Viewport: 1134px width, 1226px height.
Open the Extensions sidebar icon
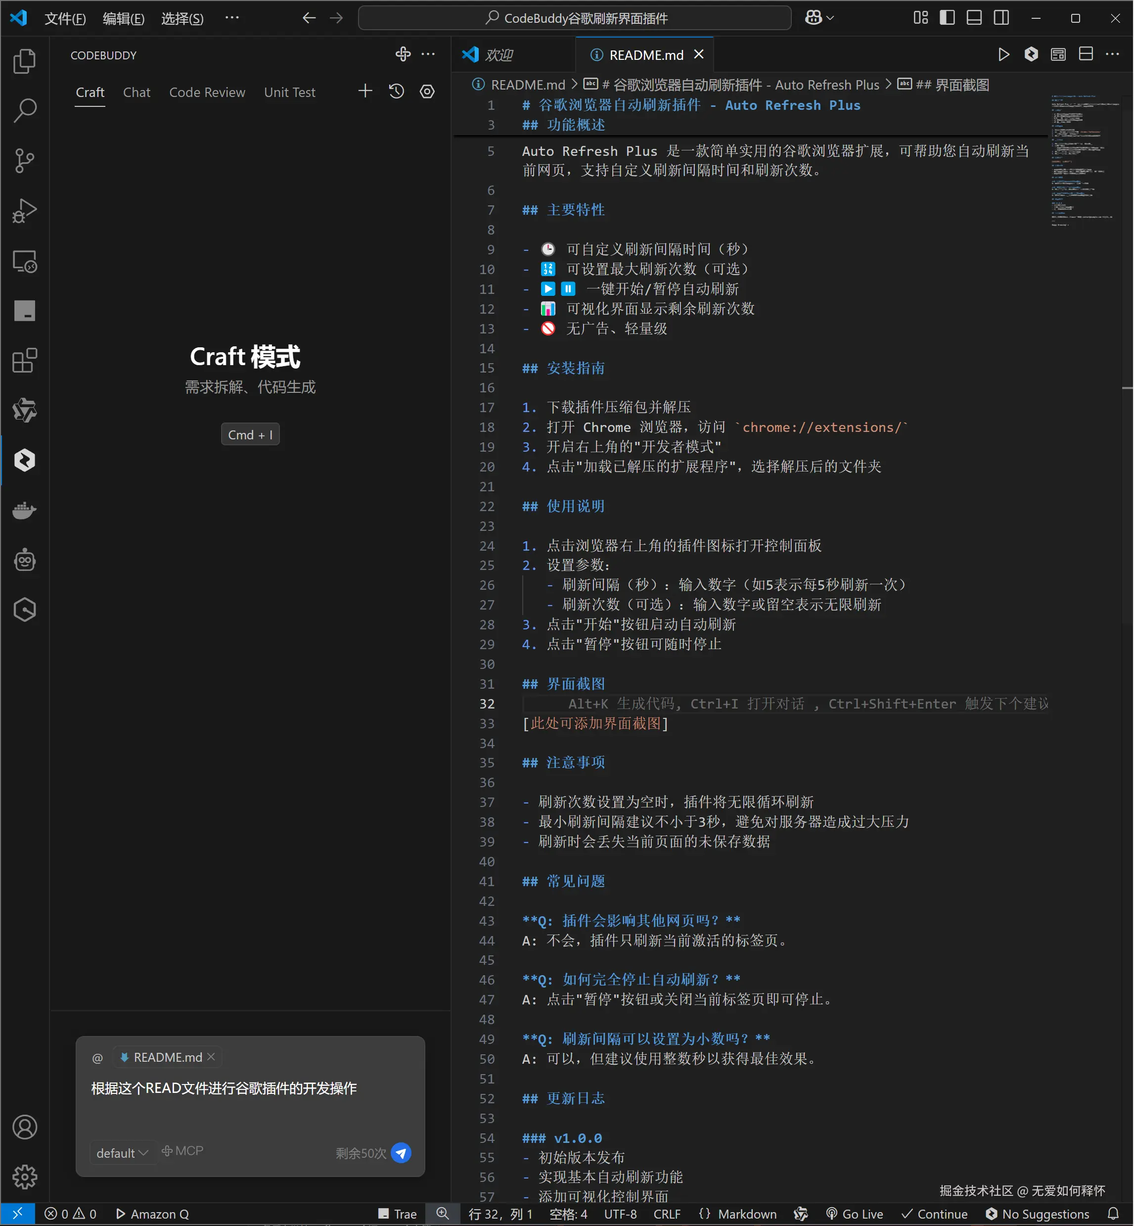pyautogui.click(x=25, y=361)
